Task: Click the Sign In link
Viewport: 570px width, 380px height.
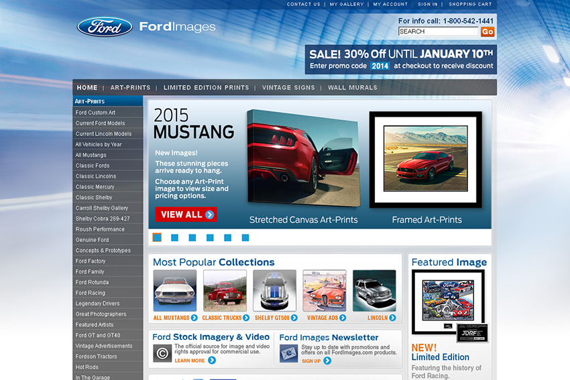Action: click(428, 5)
